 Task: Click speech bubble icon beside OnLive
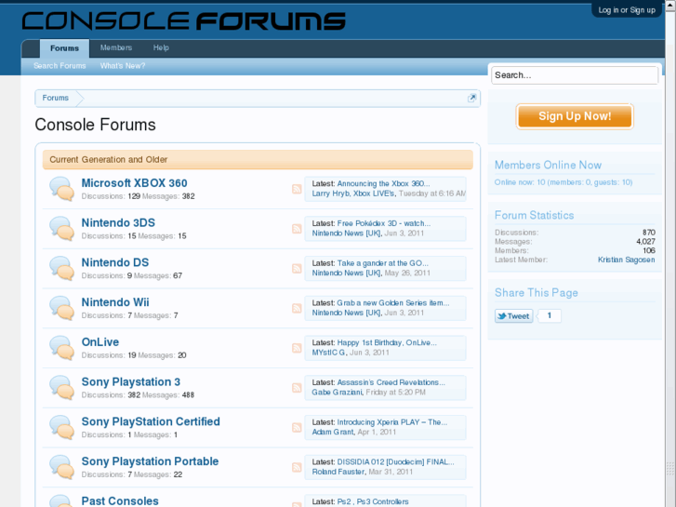61,348
